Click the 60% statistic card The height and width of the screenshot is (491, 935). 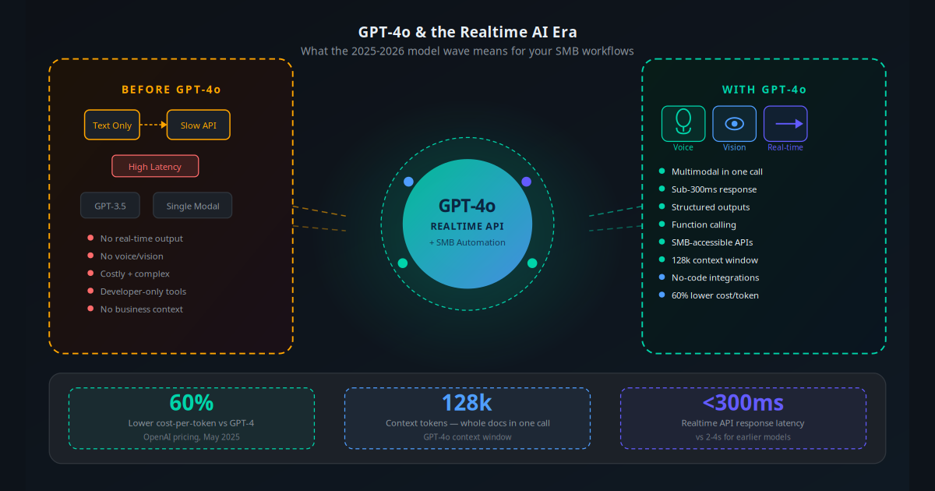[x=192, y=418]
